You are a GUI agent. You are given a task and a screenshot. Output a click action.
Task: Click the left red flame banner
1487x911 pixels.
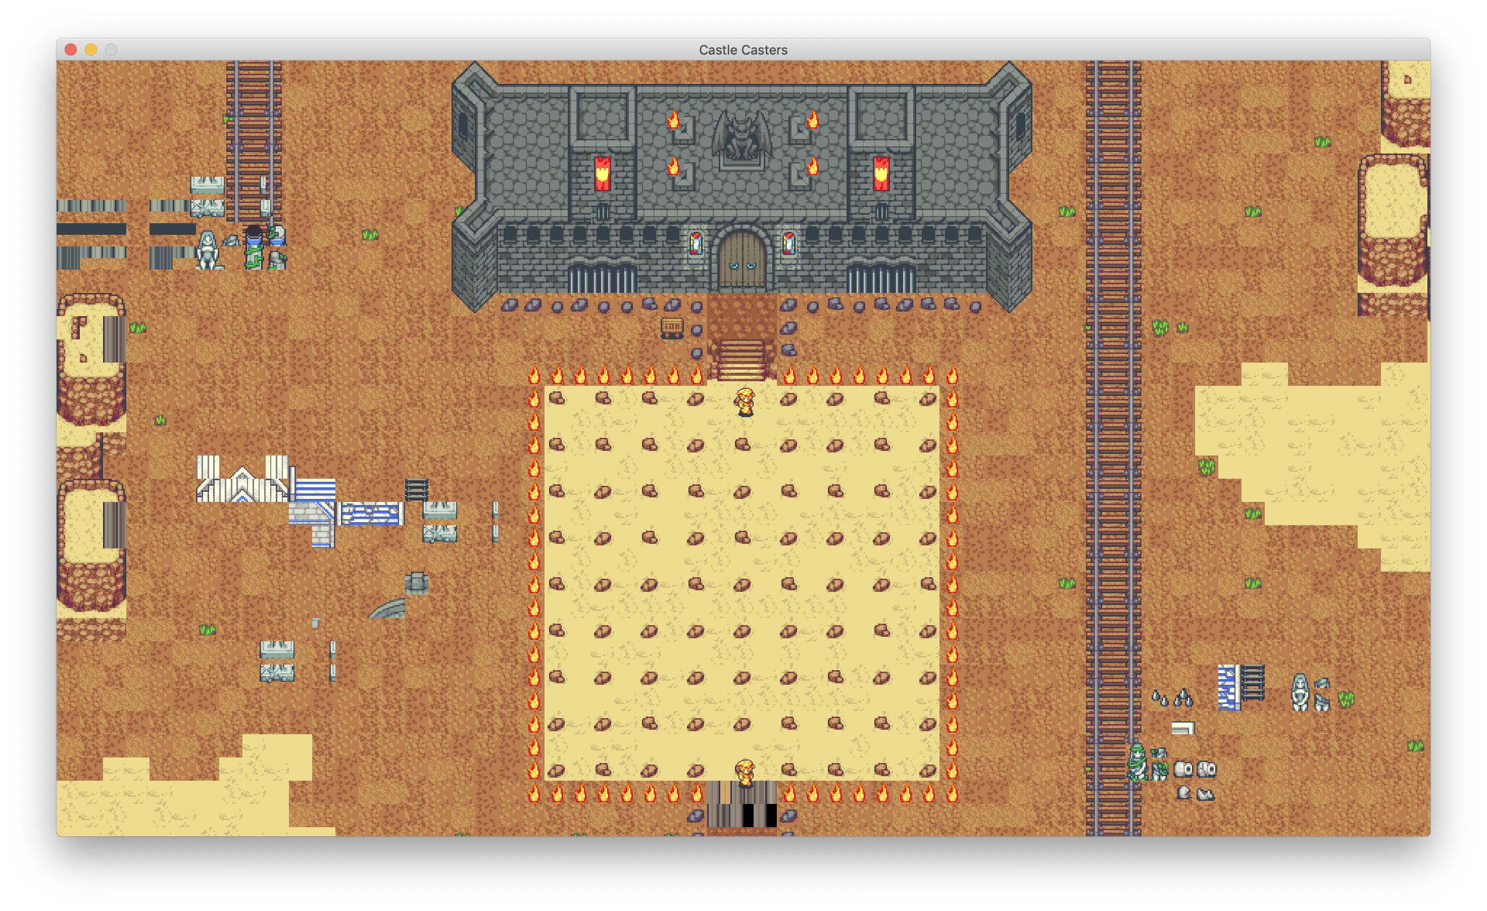click(602, 174)
